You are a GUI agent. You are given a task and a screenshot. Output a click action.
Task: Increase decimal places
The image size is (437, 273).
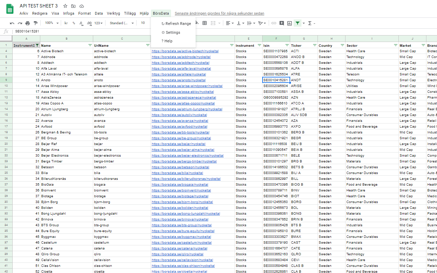click(89, 23)
